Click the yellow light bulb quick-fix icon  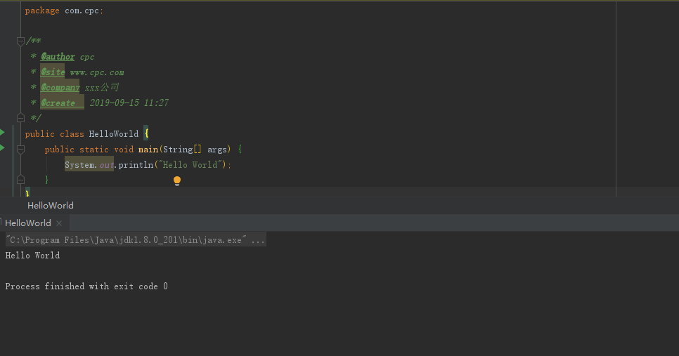click(177, 181)
